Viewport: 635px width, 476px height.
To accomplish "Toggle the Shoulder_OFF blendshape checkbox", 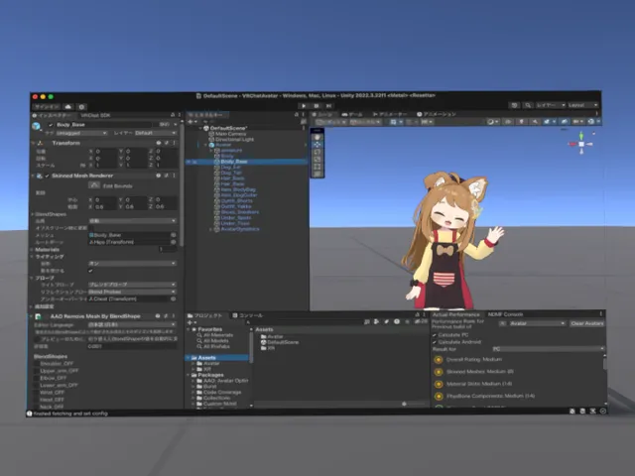I will (36, 364).
